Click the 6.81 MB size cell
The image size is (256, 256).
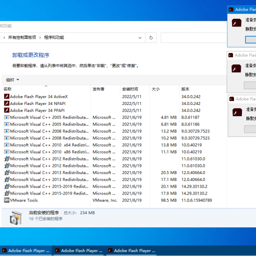click(169, 124)
